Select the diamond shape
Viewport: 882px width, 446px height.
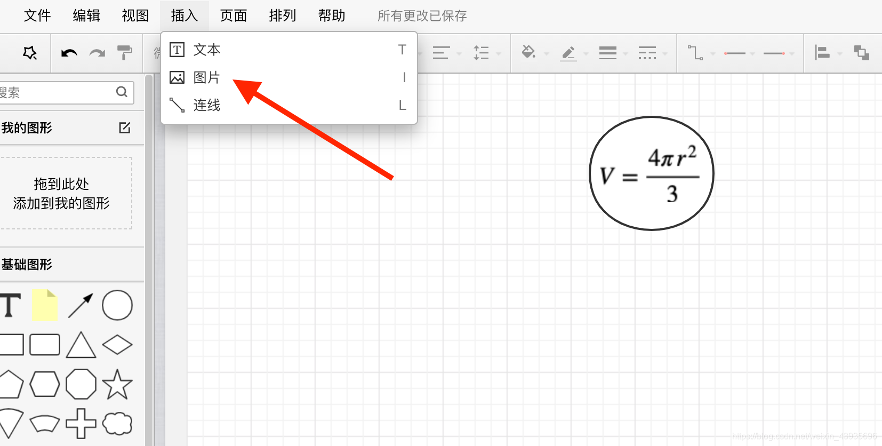click(117, 345)
